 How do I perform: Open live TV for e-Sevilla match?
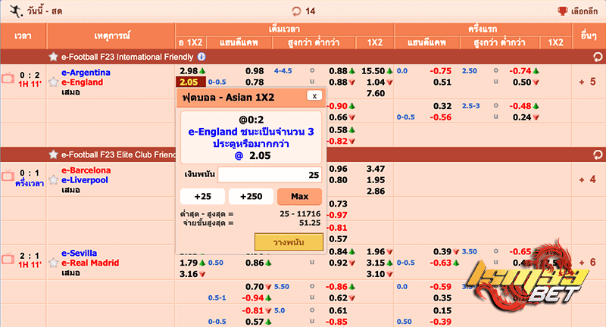pos(8,259)
